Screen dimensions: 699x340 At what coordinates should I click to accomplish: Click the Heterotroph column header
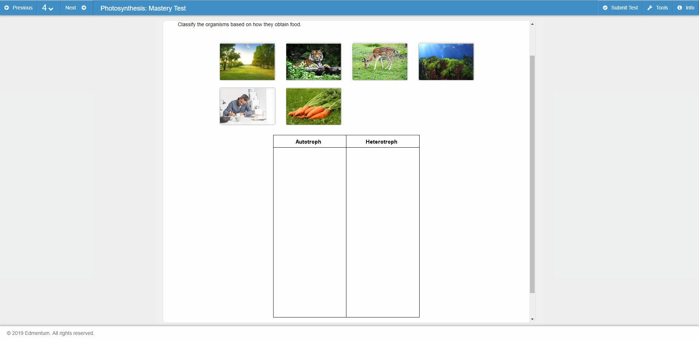pos(383,141)
